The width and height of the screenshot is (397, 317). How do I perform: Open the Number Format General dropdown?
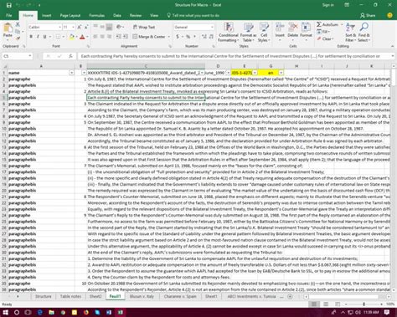pyautogui.click(x=212, y=27)
